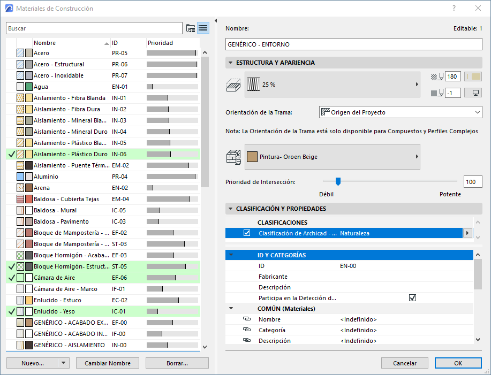
Task: Select Baldosa - Pavimento row
Action: [x=103, y=221]
